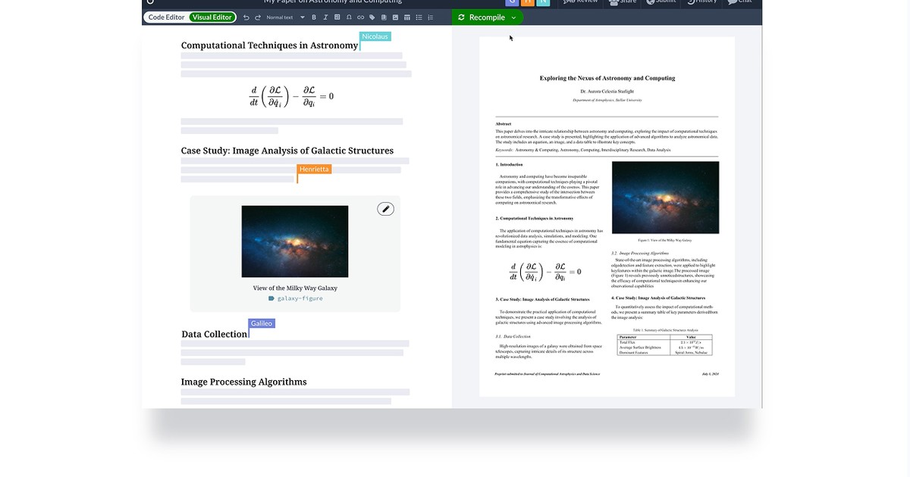The width and height of the screenshot is (910, 477).
Task: Click the PDF title 'Exploring the Nexus'
Action: click(x=607, y=78)
